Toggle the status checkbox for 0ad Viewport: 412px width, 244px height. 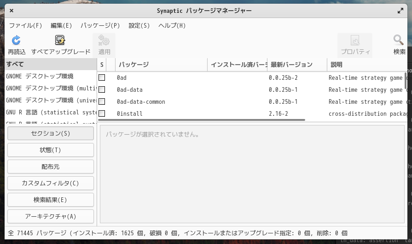[x=102, y=77]
